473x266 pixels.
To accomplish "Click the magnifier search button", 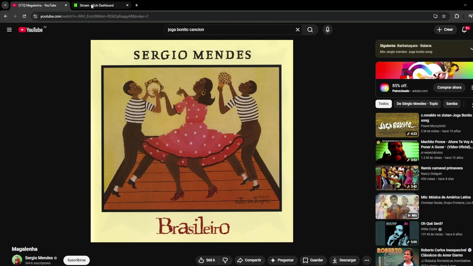I will coord(310,30).
